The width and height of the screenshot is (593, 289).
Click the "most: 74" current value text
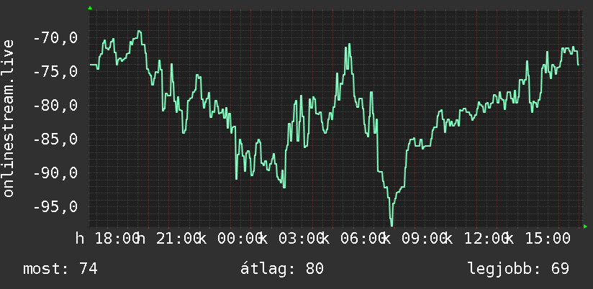60,269
